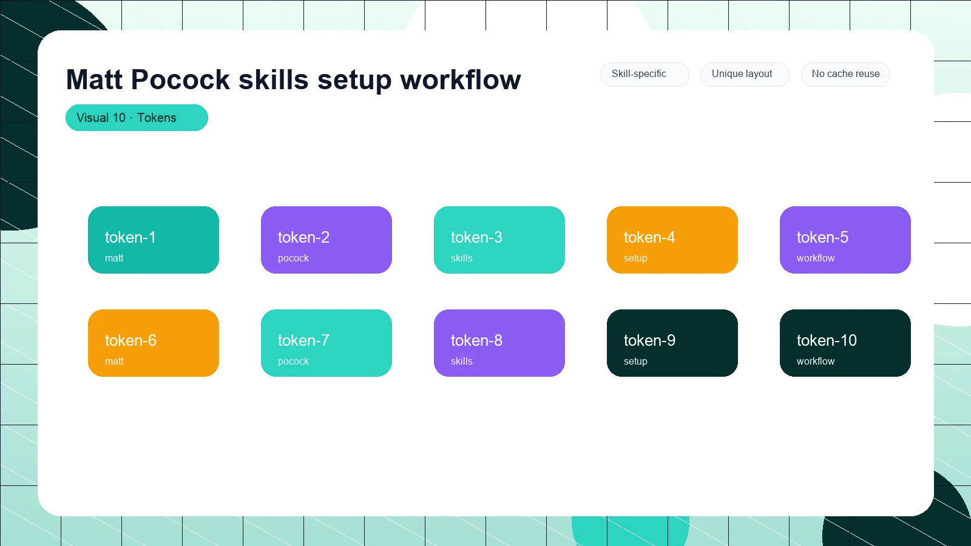
Task: Click the Visual 10 · Tokens badge
Action: pos(137,118)
